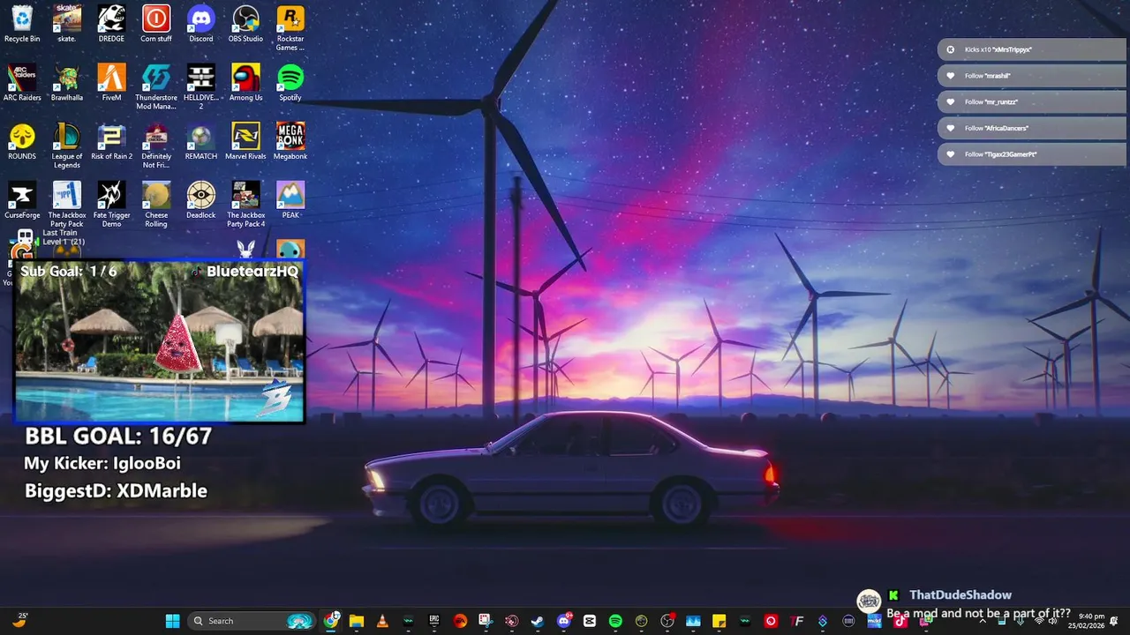Click the taskbar Search box
The height and width of the screenshot is (635, 1130).
(x=252, y=621)
